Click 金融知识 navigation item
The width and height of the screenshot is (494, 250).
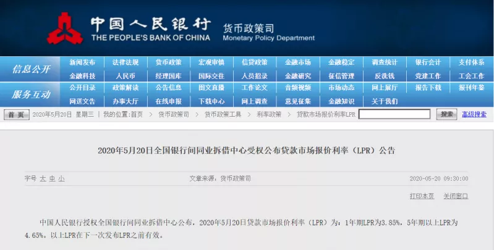click(x=341, y=101)
